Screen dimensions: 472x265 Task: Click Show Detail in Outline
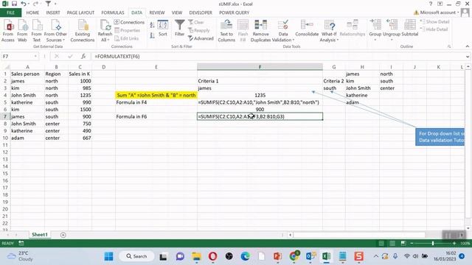pyautogui.click(x=434, y=21)
